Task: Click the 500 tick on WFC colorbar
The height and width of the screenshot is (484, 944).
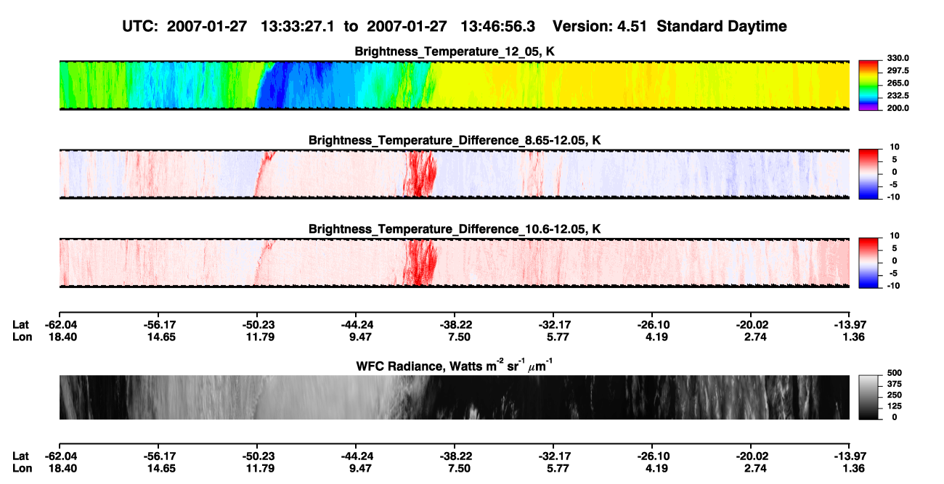Action: 893,372
